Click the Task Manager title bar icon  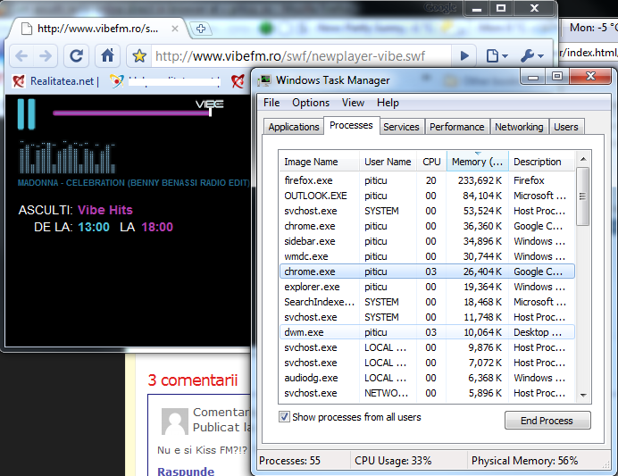pyautogui.click(x=265, y=80)
